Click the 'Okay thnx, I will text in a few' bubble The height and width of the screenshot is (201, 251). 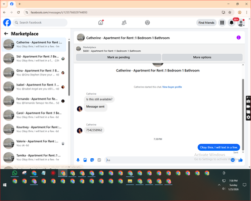[x=219, y=147]
